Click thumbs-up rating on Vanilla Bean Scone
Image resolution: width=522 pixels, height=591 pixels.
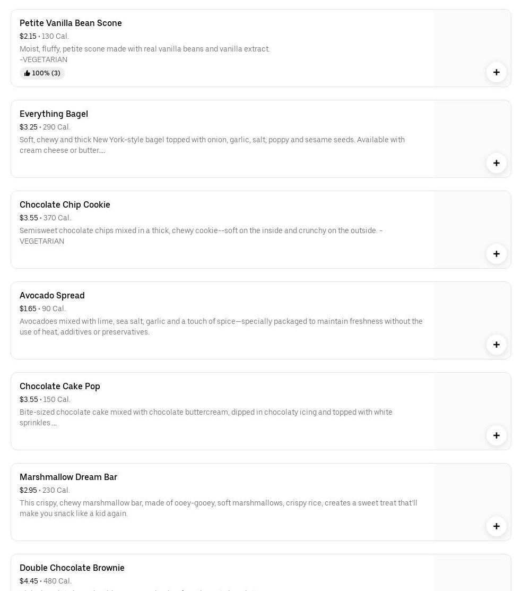[x=42, y=73]
